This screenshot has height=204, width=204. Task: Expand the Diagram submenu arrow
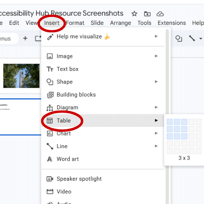(156, 107)
